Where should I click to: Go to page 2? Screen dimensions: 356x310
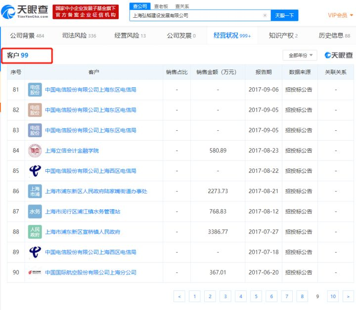click(x=210, y=296)
